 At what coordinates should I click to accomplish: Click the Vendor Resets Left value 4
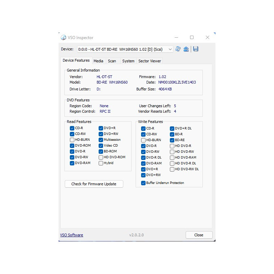tap(175, 111)
